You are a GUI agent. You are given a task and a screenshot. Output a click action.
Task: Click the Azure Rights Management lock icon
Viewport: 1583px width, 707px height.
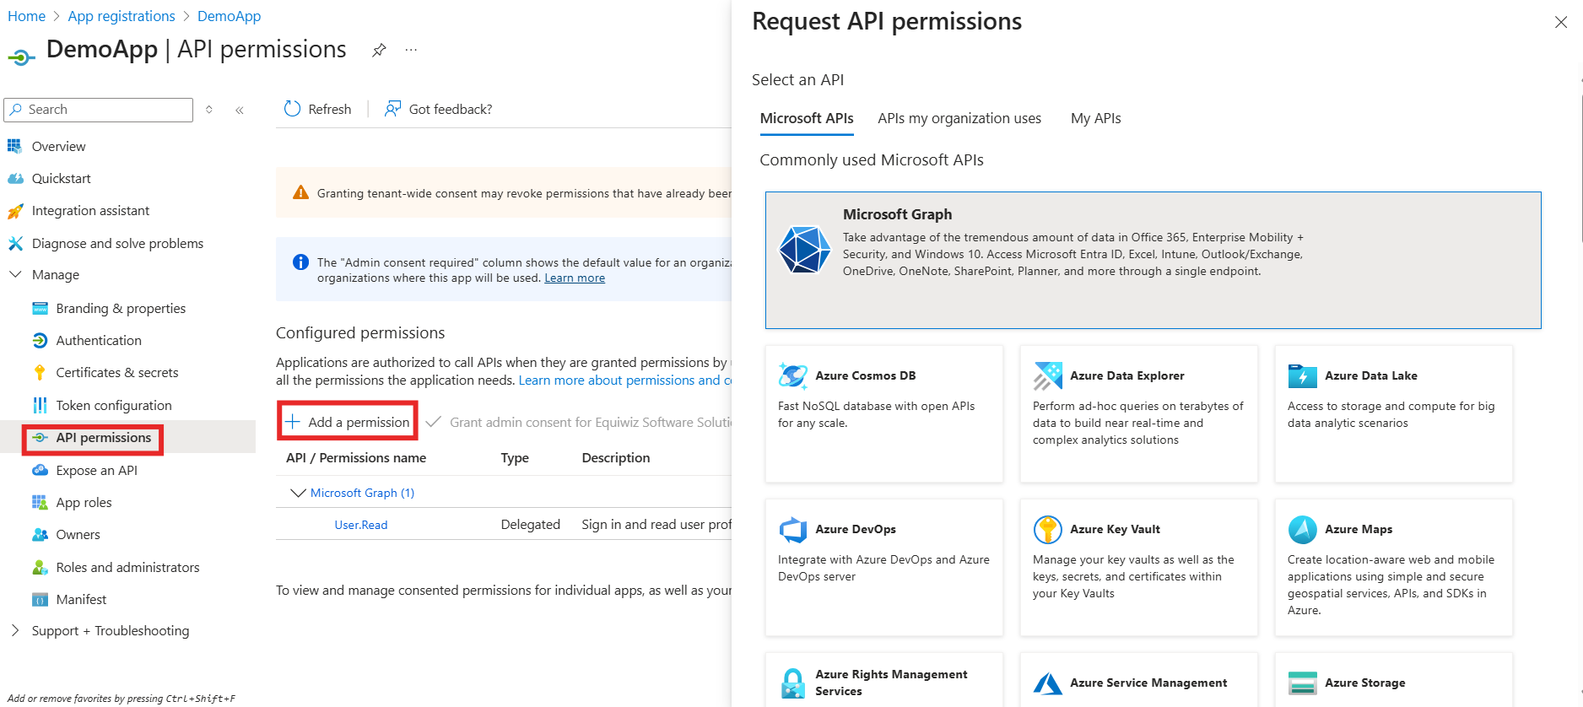pyautogui.click(x=793, y=683)
